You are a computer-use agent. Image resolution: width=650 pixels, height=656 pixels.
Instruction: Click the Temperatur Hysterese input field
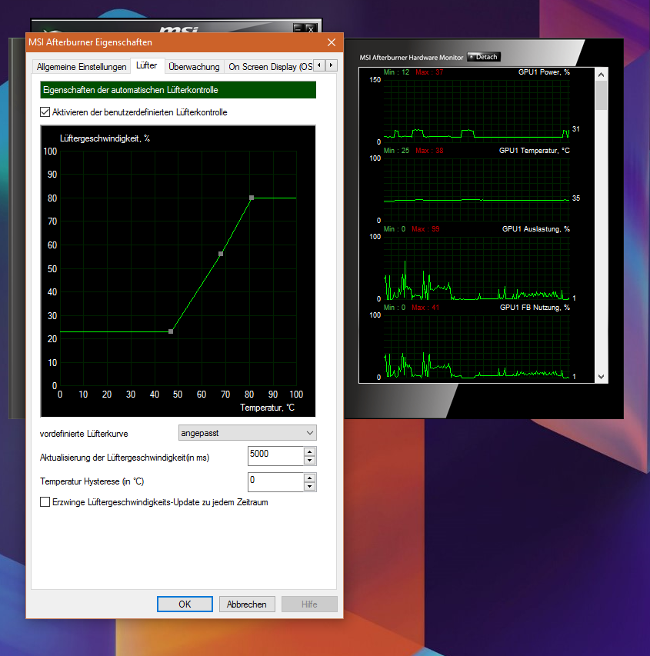pos(275,482)
